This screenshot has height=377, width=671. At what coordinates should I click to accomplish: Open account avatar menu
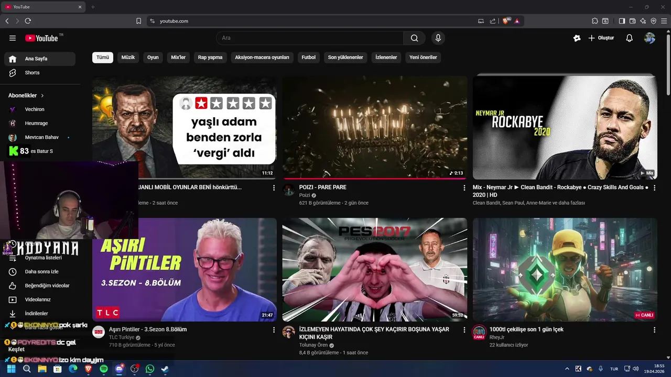[x=650, y=38]
